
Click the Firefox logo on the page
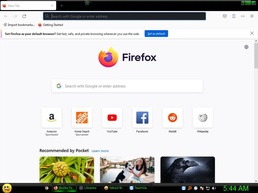(127, 57)
